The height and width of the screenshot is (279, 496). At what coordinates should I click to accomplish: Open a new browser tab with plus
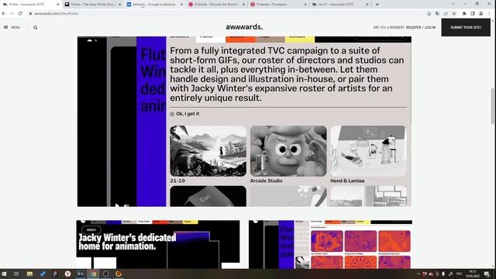coord(377,5)
